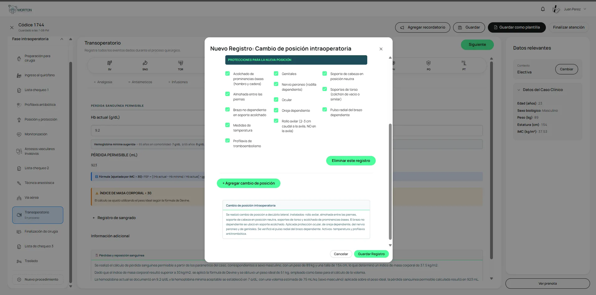Close Códice 1744 with the X icon

[12, 27]
